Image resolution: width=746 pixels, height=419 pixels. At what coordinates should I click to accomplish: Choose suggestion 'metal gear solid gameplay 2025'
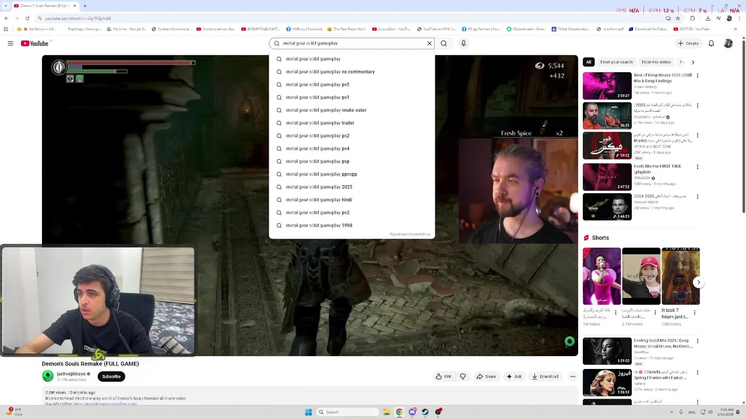pos(351,187)
